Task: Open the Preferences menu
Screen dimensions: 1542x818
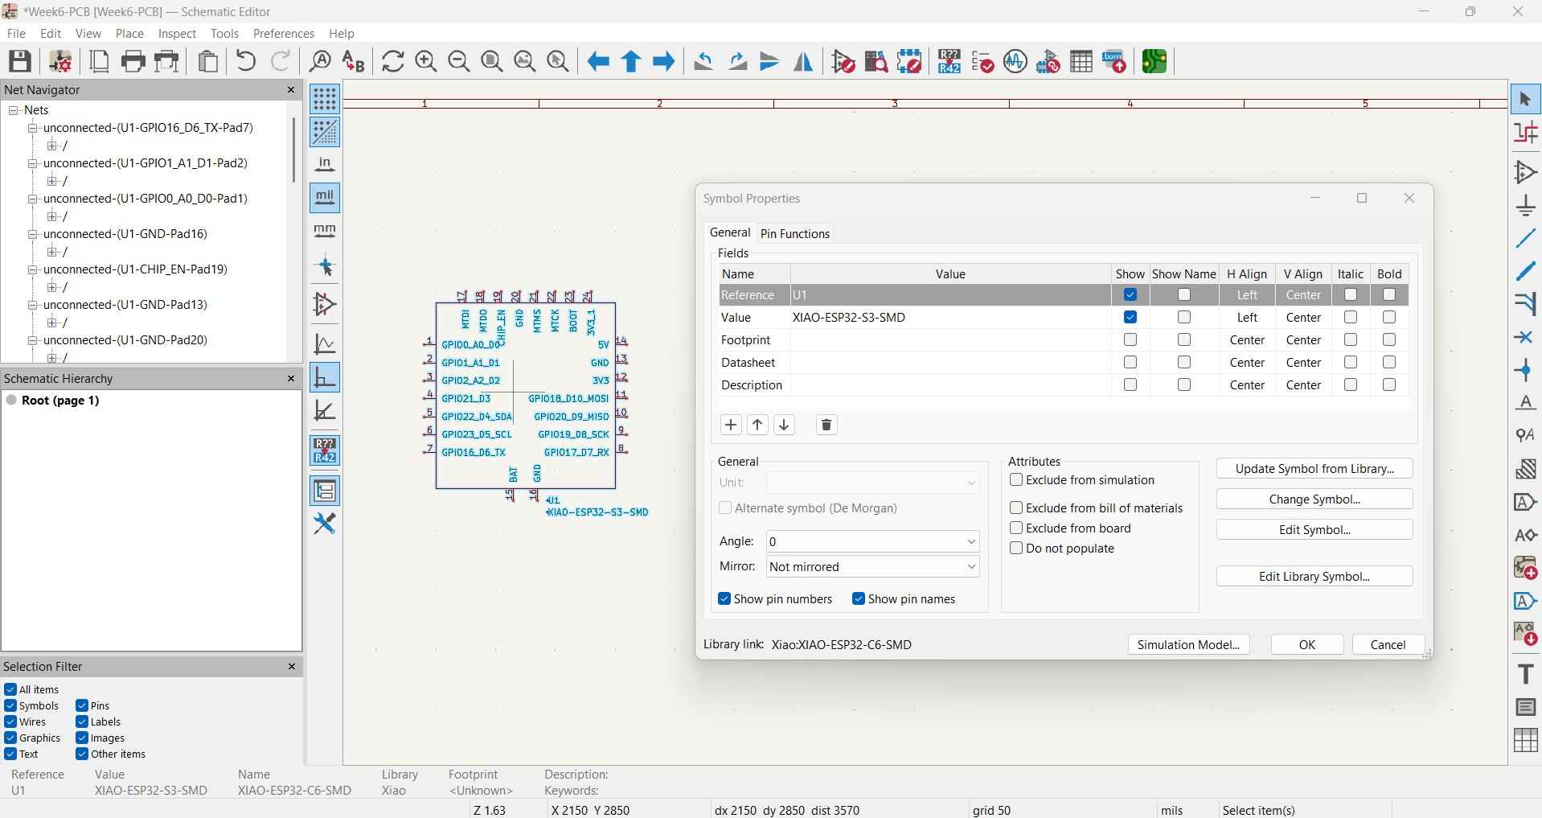Action: (x=284, y=34)
